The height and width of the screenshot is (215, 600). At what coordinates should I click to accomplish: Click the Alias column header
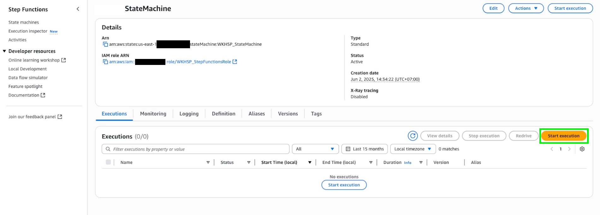(x=476, y=162)
